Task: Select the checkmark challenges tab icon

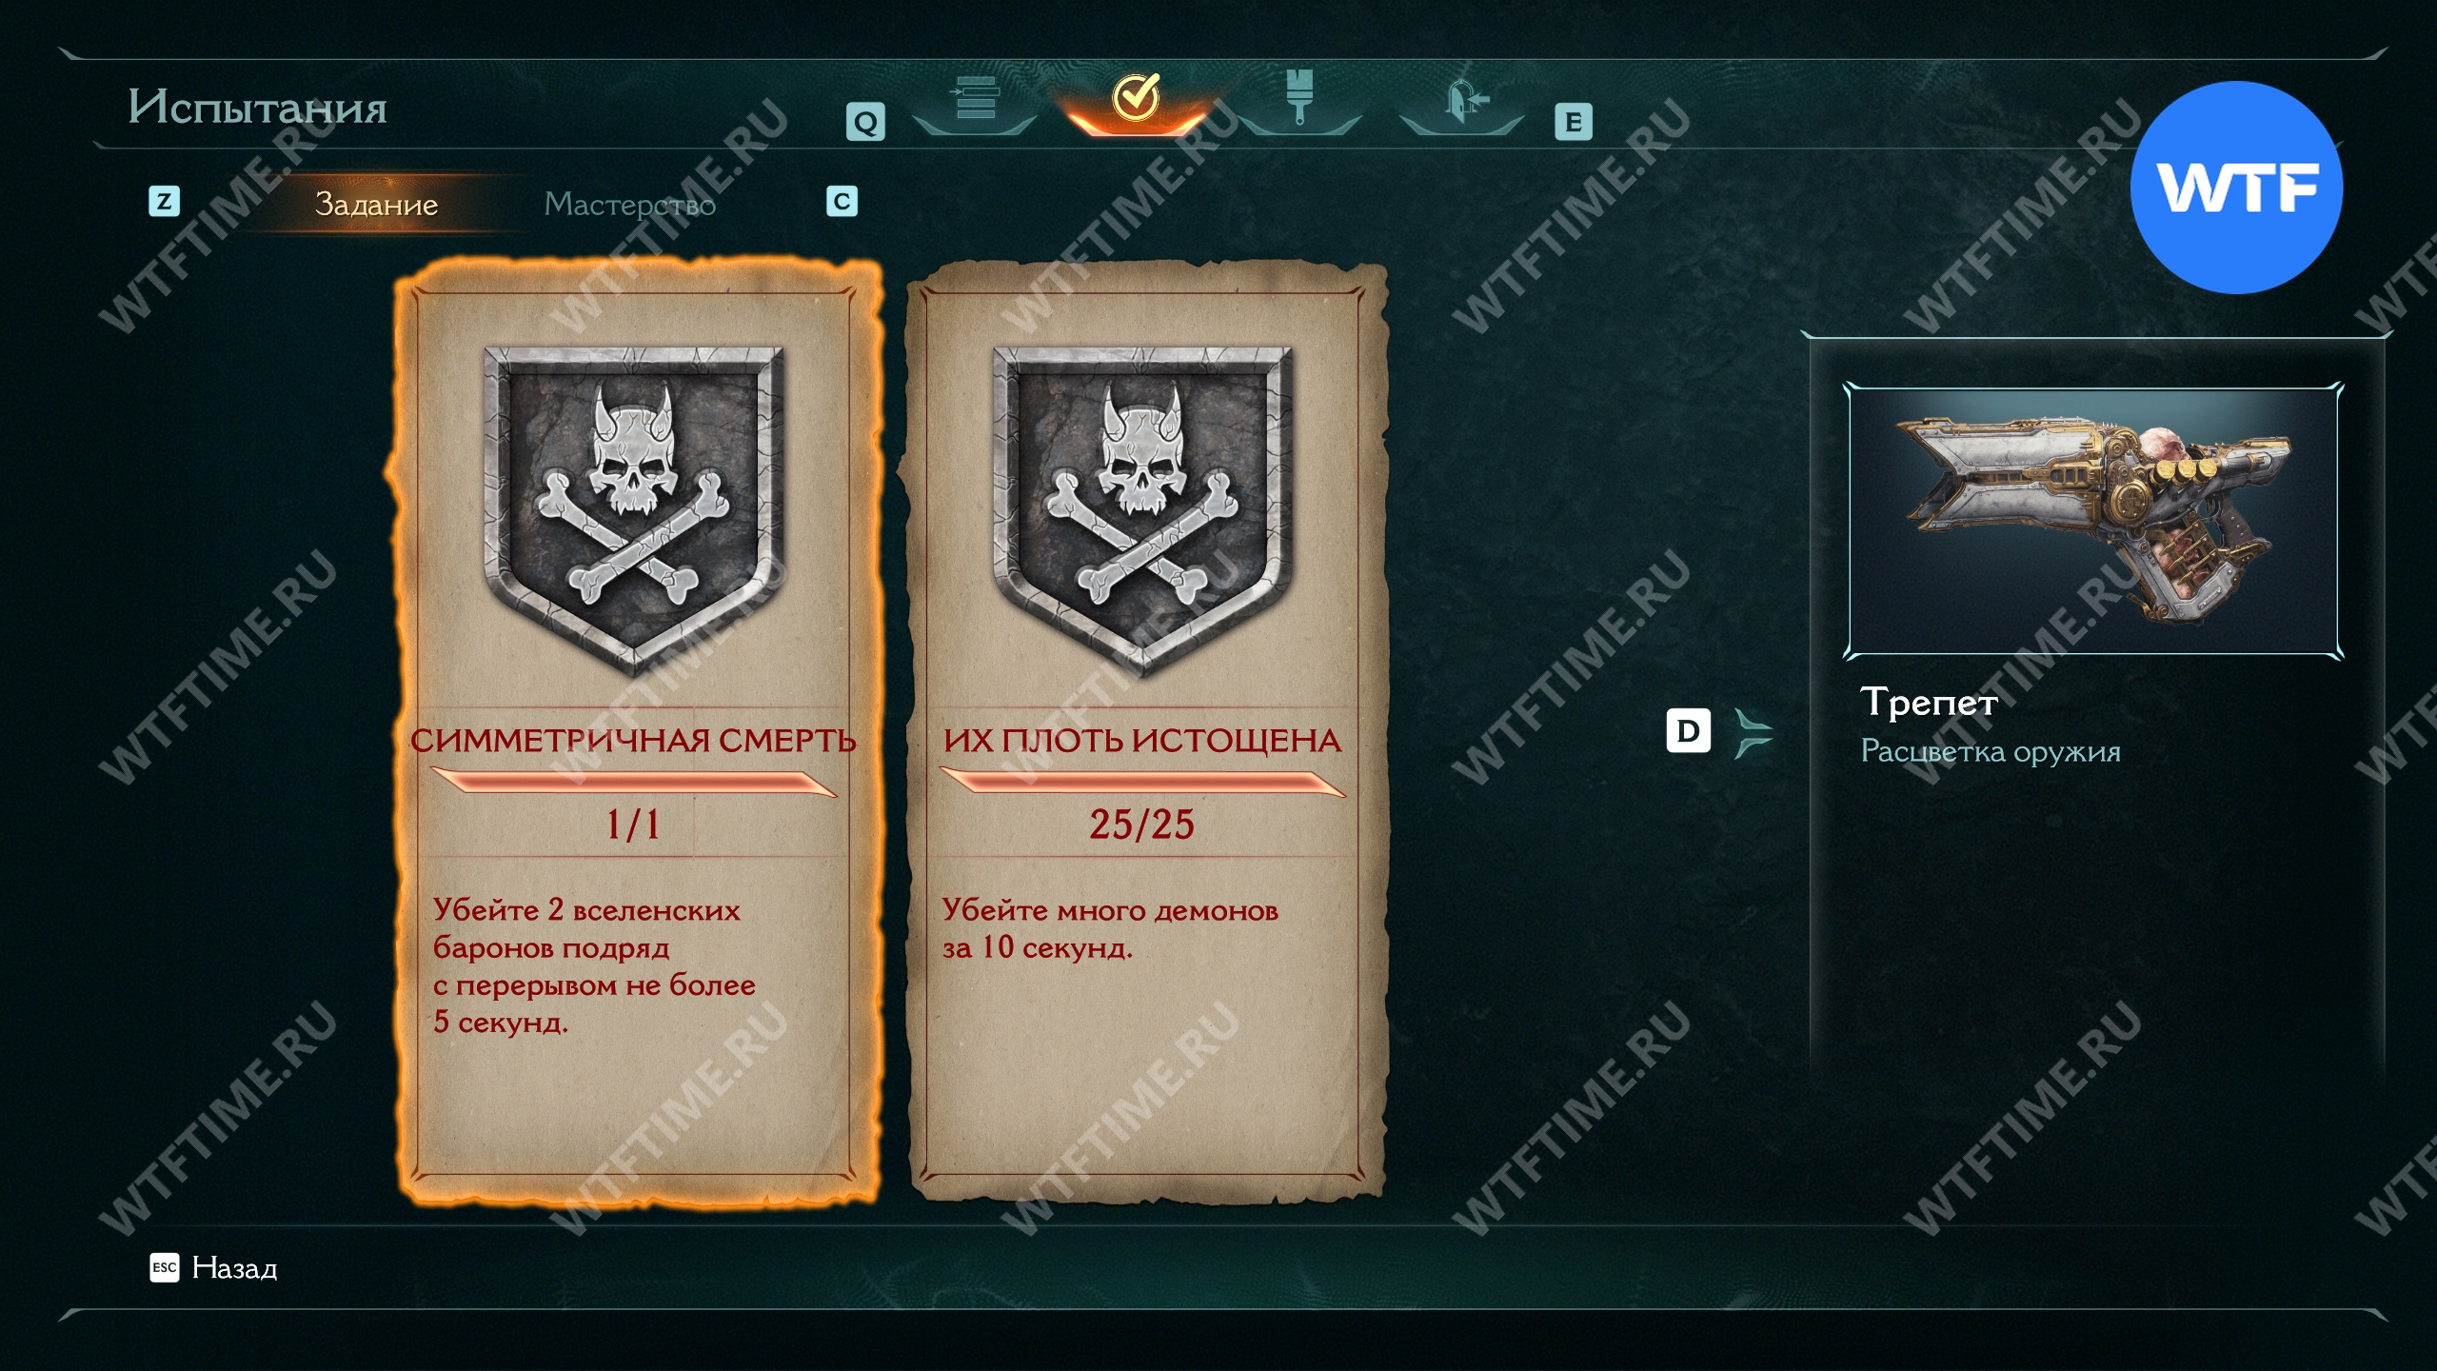Action: coord(1136,96)
